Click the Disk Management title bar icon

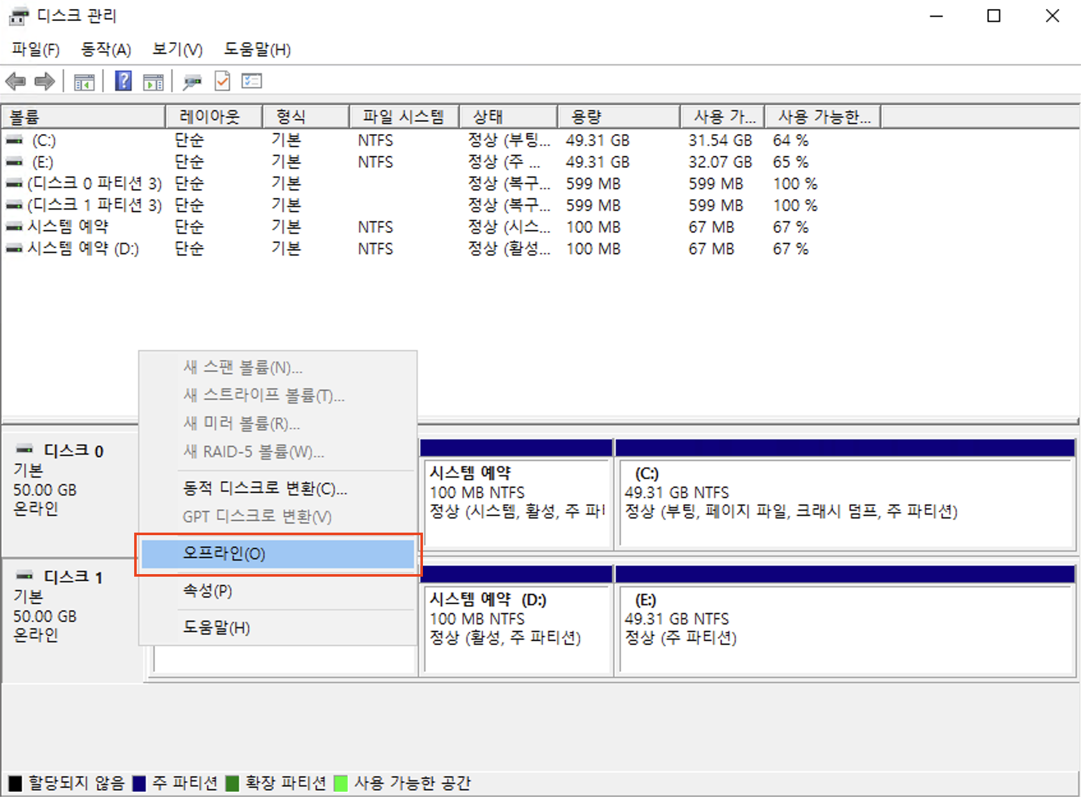click(19, 16)
